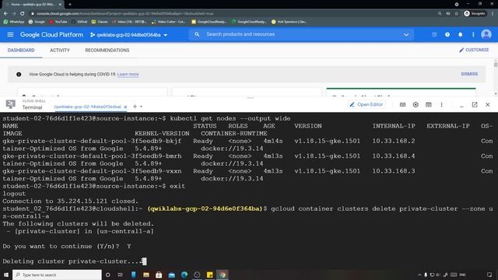
Task: Click the node name ending in bkjf
Action: click(x=92, y=141)
